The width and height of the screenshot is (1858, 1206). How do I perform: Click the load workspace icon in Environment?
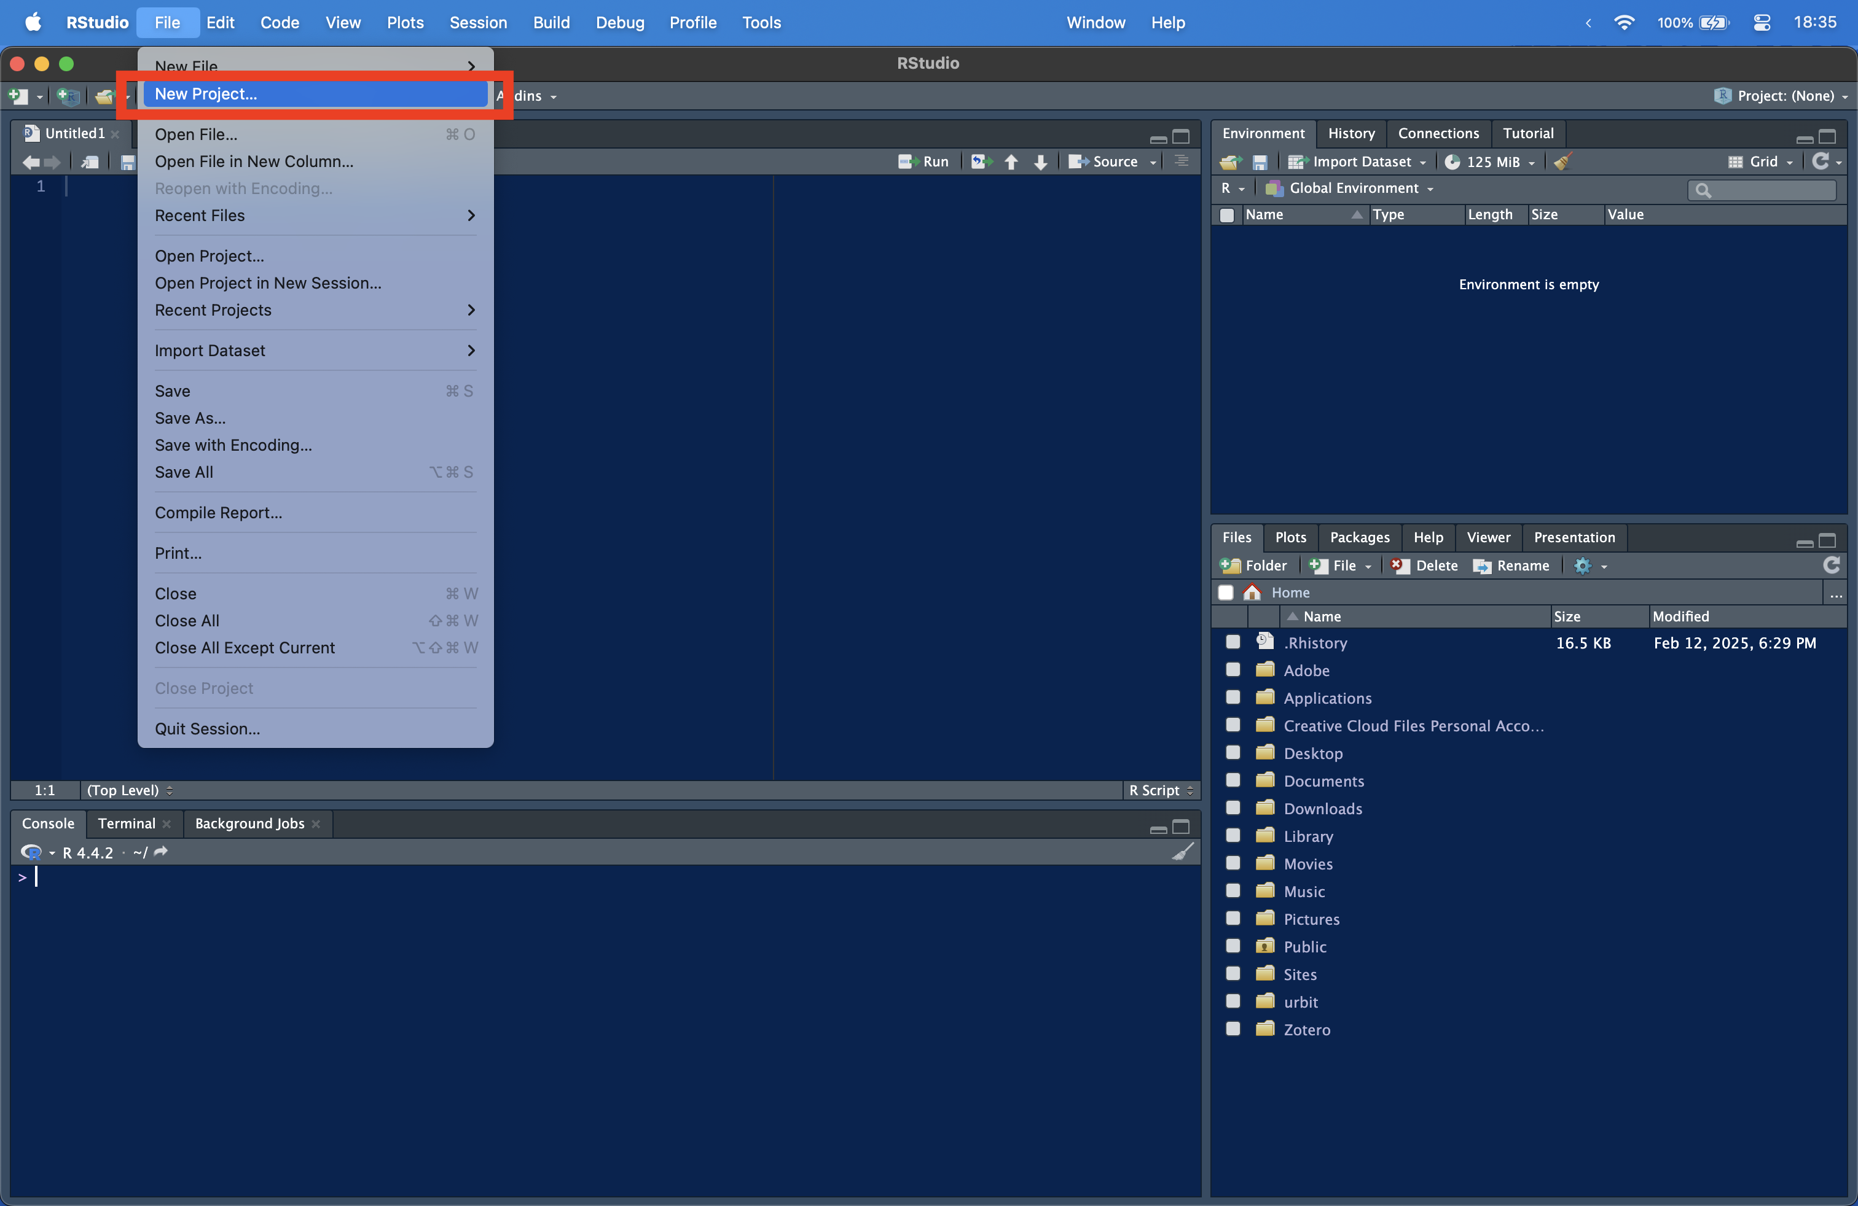point(1231,161)
